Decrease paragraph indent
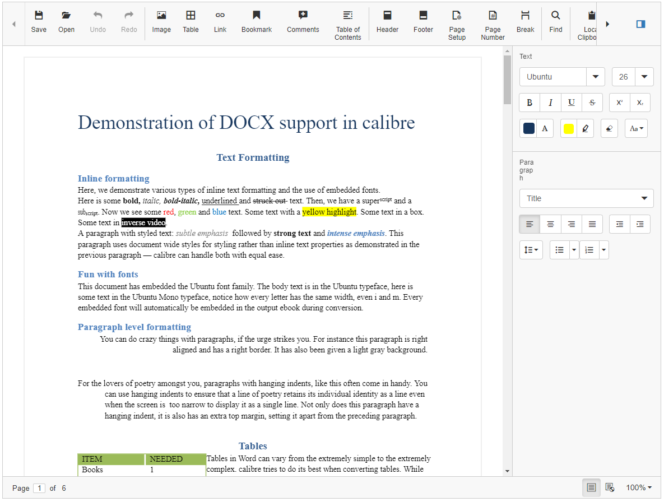 (x=619, y=224)
